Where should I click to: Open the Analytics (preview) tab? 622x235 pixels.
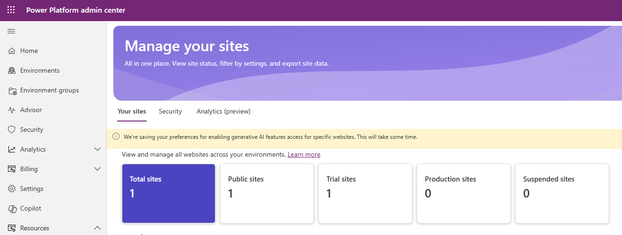tap(223, 112)
